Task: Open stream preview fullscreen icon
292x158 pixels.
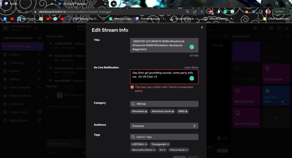Action: coord(225,138)
